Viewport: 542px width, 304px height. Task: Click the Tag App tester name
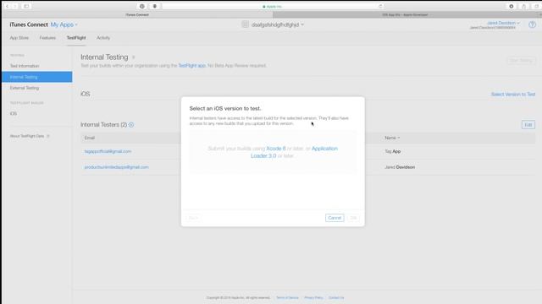pyautogui.click(x=393, y=151)
